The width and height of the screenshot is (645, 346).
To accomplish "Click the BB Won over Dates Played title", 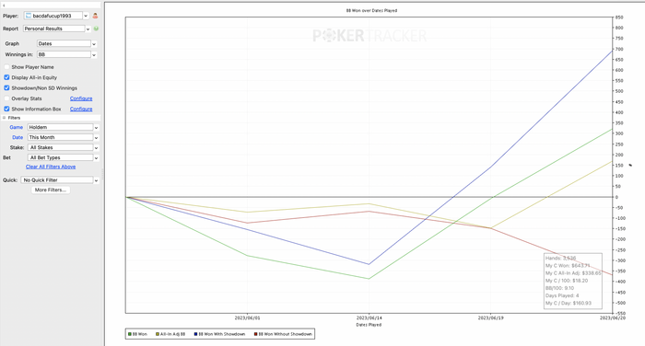I will pyautogui.click(x=371, y=11).
